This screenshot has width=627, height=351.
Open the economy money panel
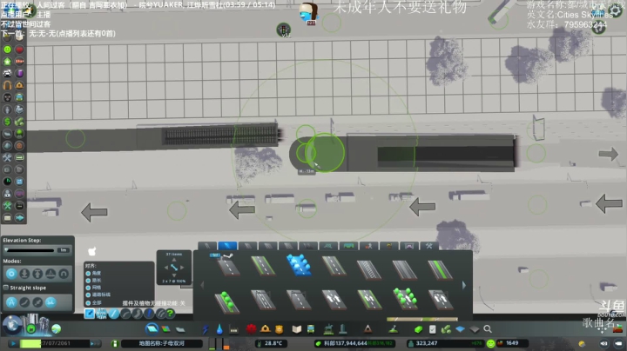[x=418, y=329]
